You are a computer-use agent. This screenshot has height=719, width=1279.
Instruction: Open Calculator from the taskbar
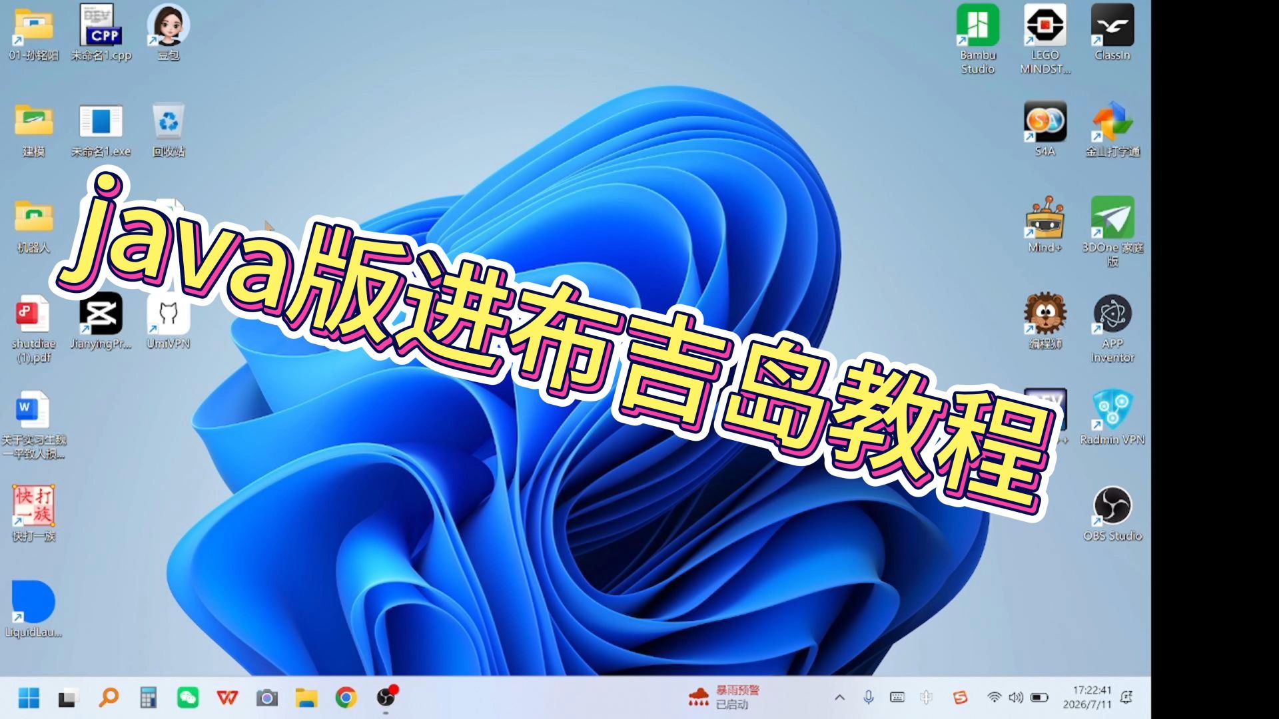[x=148, y=698]
